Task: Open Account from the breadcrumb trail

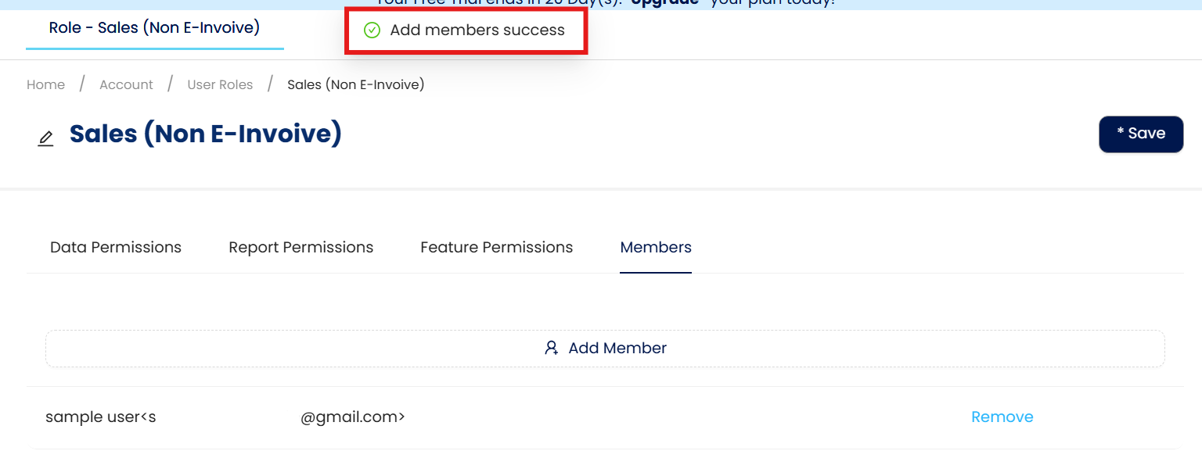Action: 126,84
